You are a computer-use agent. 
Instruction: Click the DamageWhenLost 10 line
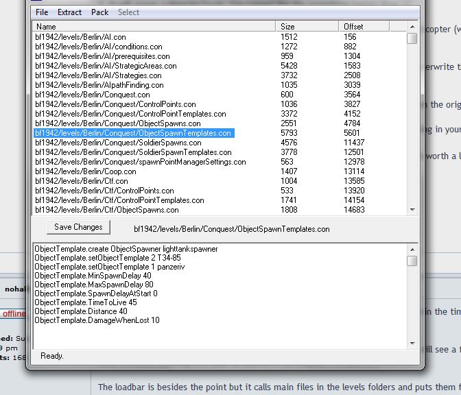tap(97, 320)
